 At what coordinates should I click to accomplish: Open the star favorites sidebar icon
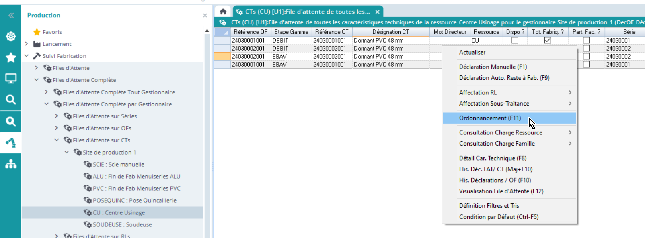point(11,57)
